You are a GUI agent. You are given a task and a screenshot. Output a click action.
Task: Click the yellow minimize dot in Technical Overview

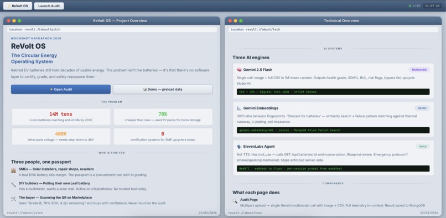236,21
